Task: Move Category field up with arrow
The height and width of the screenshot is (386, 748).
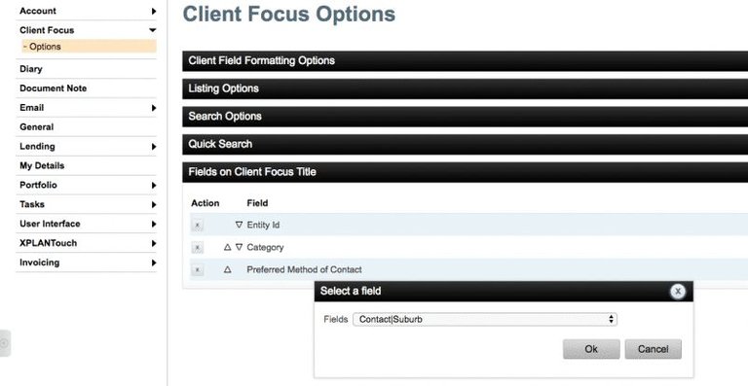Action: click(228, 247)
